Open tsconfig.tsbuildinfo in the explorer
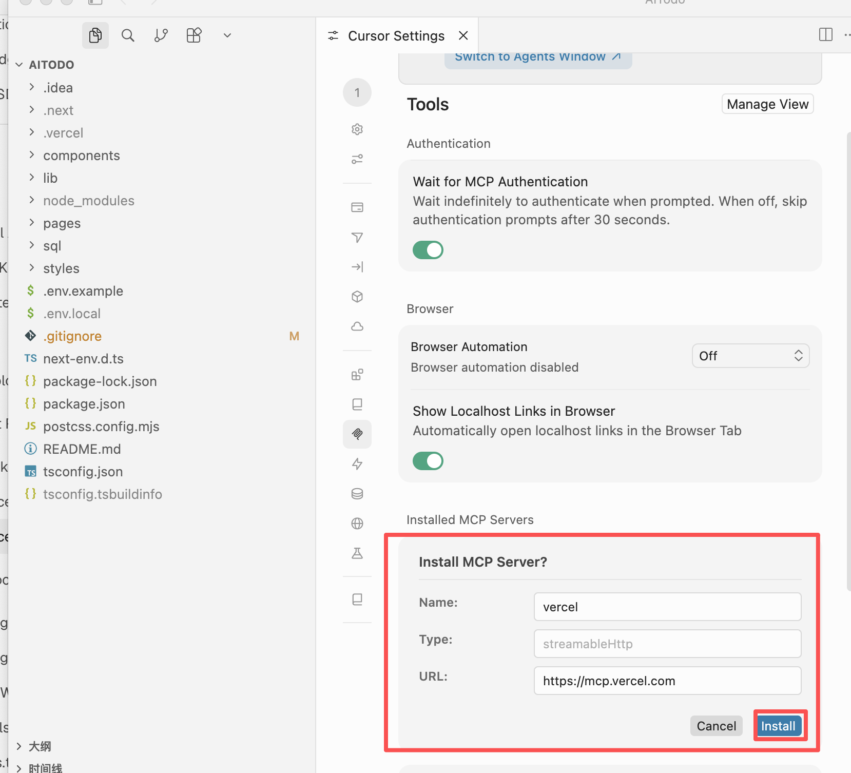 [x=103, y=494]
